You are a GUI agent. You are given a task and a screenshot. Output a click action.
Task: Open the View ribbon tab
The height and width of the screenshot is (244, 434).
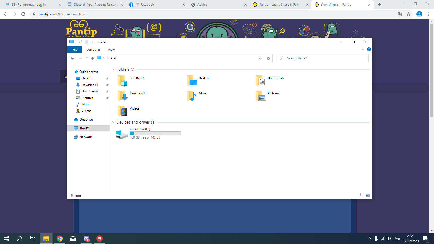[x=111, y=50]
